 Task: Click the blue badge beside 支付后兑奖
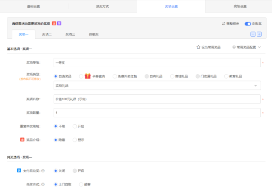coord(19,170)
